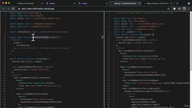
Task: Click the client-side comment on right line 1
Action: point(144,13)
